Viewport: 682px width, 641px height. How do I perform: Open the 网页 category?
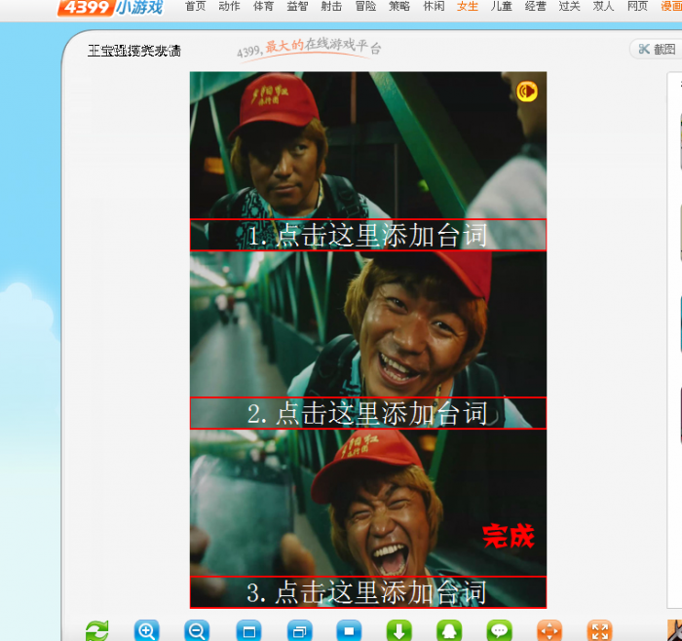[x=637, y=6]
